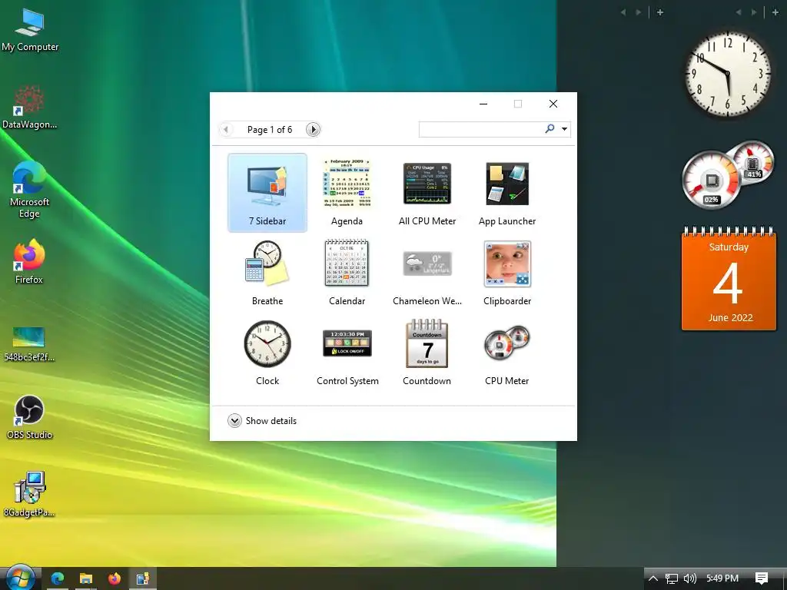The image size is (787, 590).
Task: Show hidden tray icons chevron
Action: [x=653, y=578]
